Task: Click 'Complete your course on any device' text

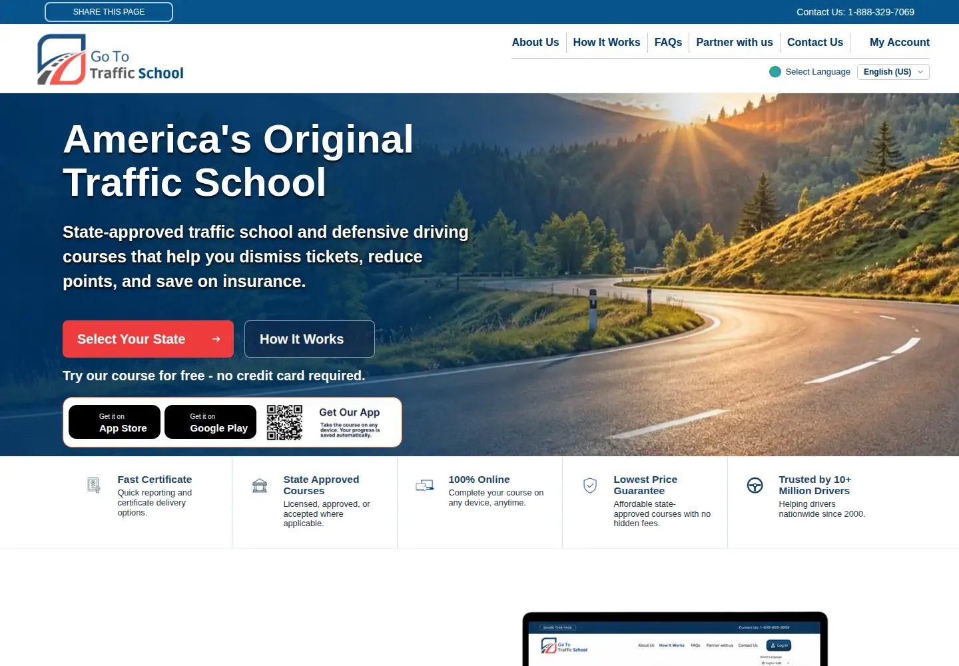Action: point(496,498)
